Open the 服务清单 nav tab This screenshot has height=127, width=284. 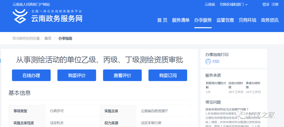[x=181, y=20]
